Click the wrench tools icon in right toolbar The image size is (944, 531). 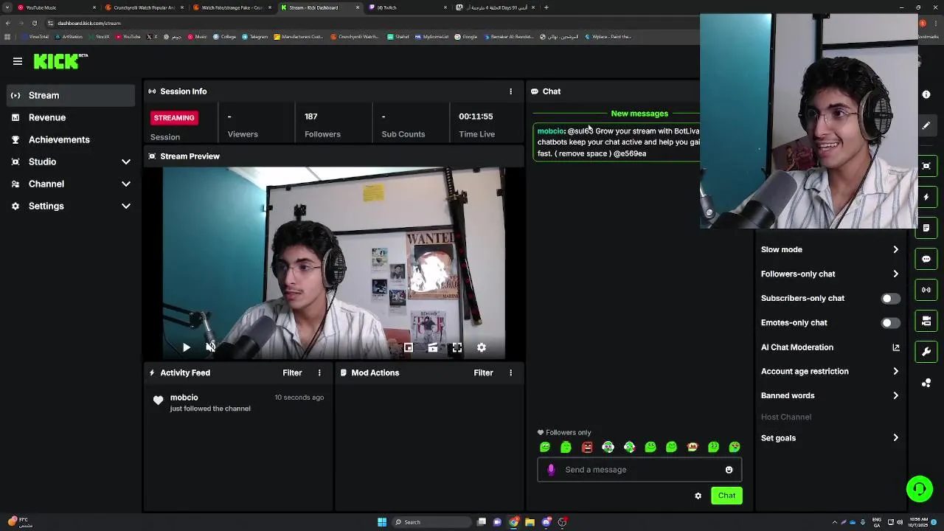(x=926, y=352)
